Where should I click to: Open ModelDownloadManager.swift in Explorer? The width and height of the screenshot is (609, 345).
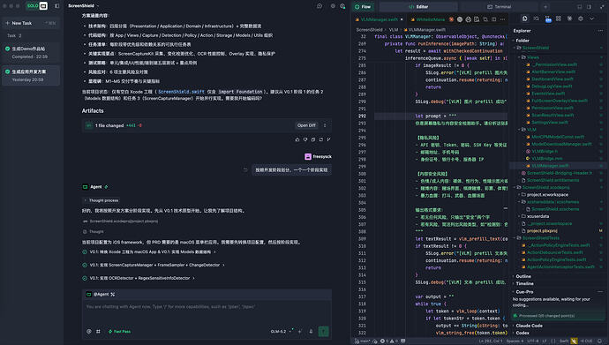coord(561,144)
